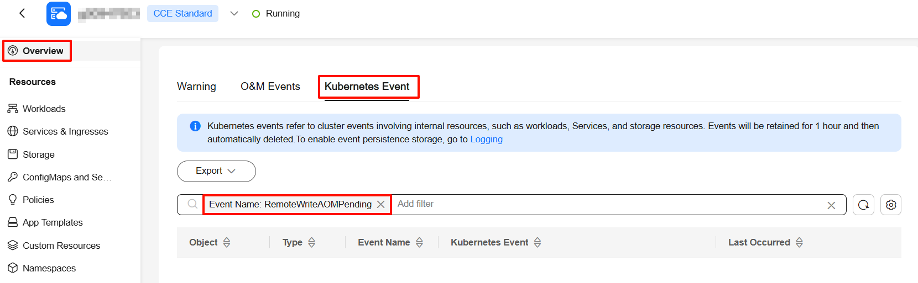Follow the Logging link
The image size is (918, 283).
pos(486,140)
